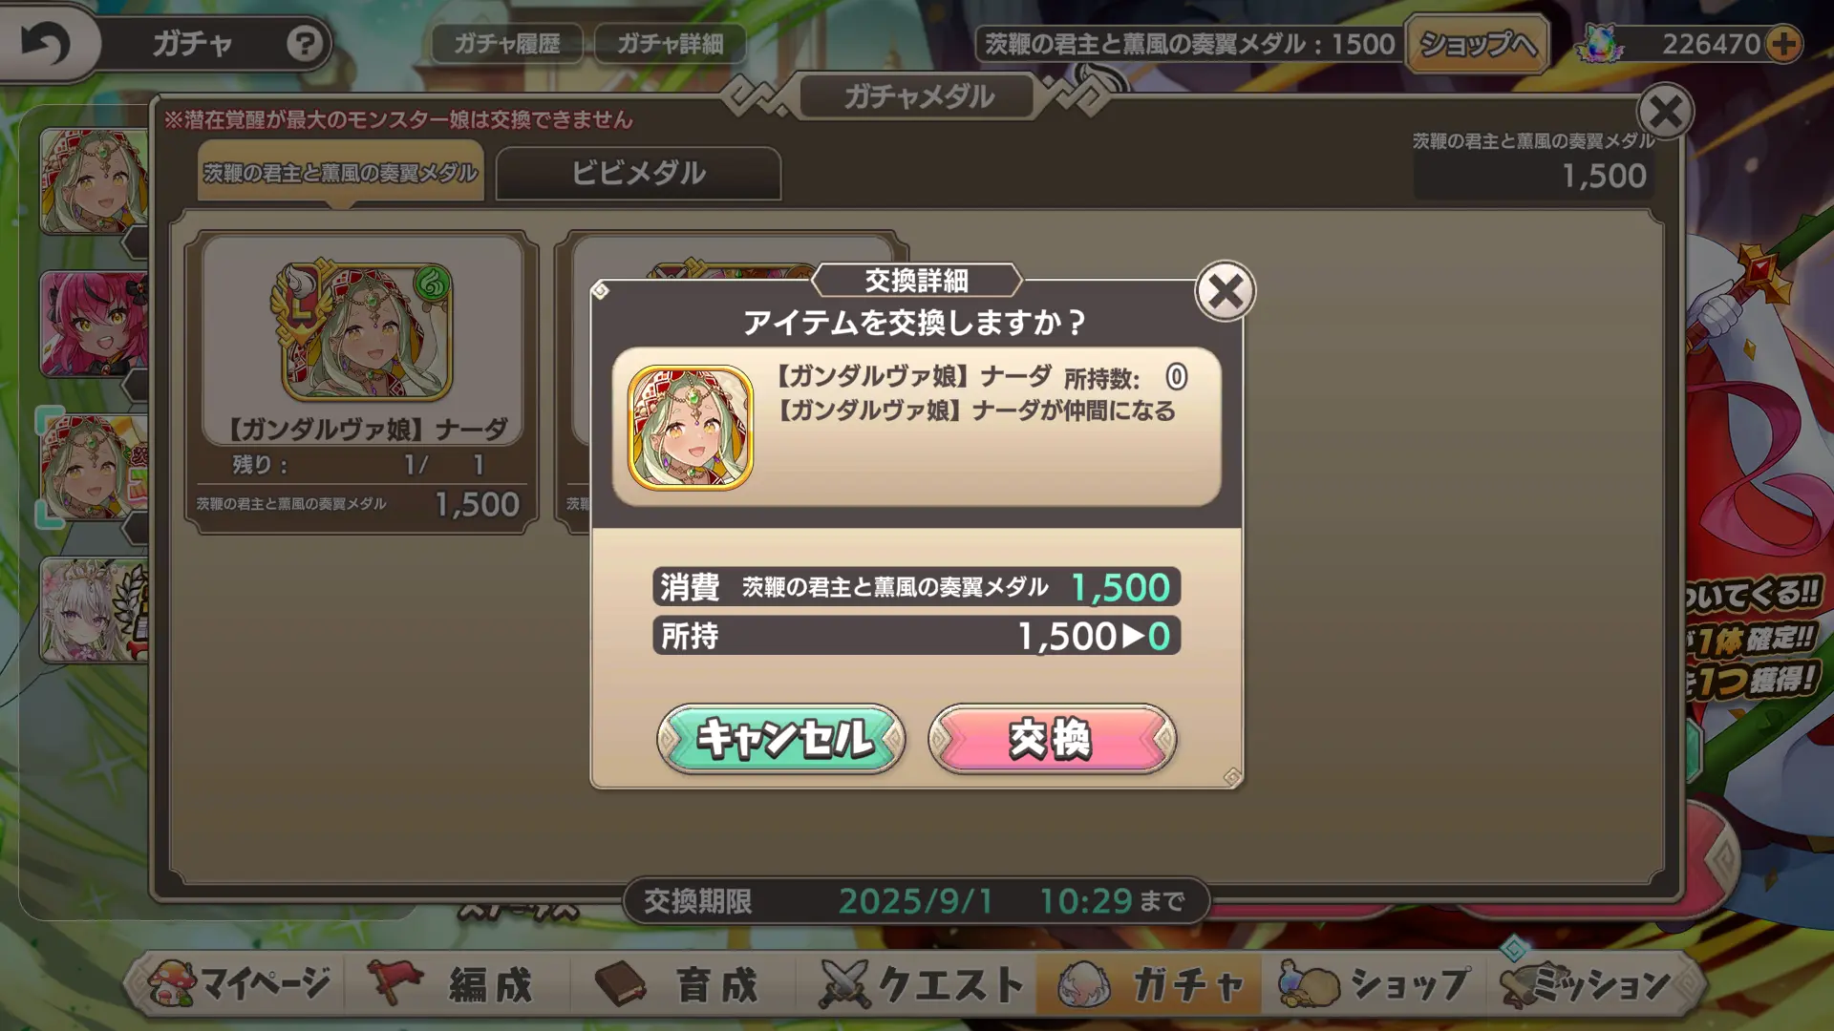This screenshot has height=1031, width=1834.
Task: Close the 交換詳細 dialog
Action: [1225, 291]
